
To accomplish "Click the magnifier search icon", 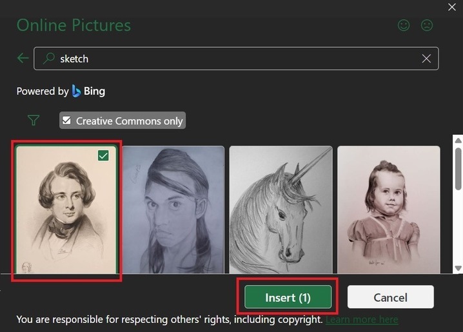I will (x=48, y=59).
